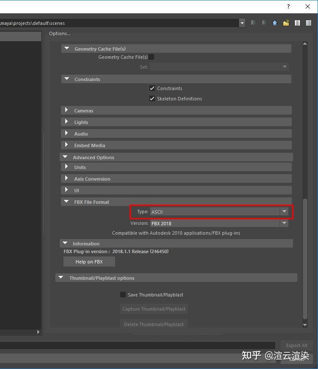Screen dimensions: 318x369
Task: Click the Export All button
Action: coord(297,345)
